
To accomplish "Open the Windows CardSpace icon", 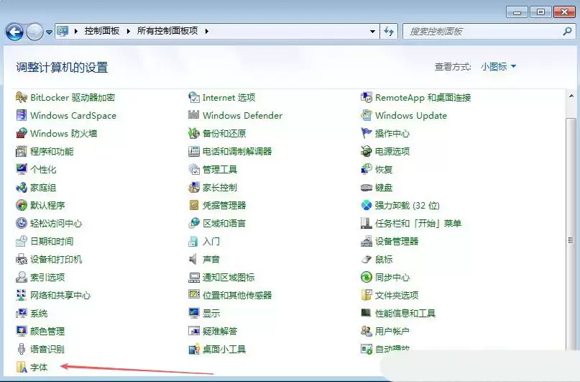I will click(22, 116).
